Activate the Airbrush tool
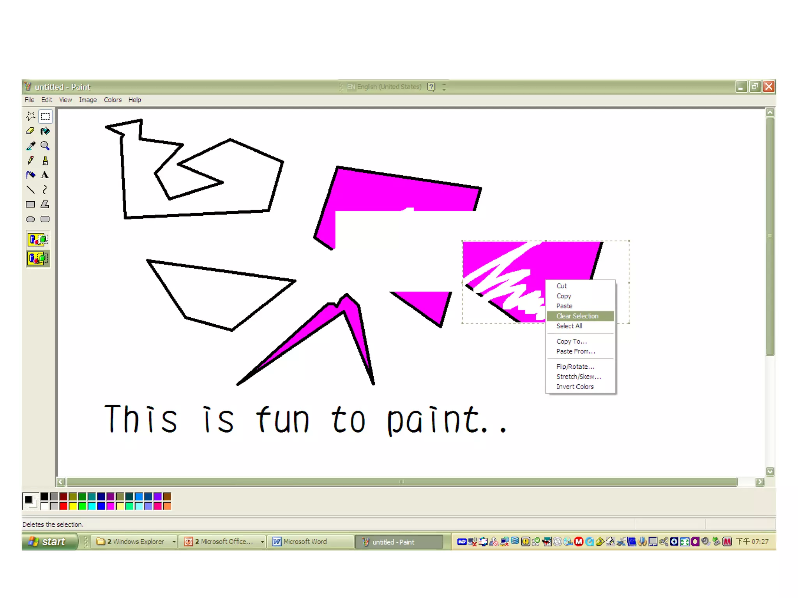798x598 pixels. (x=30, y=175)
